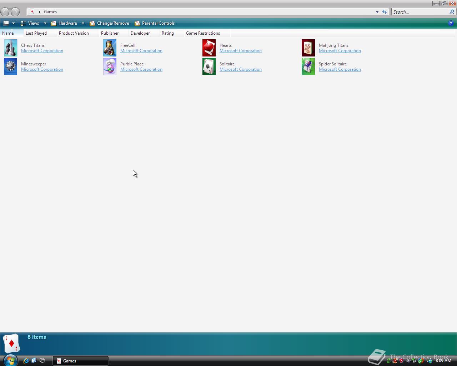Select the Minesweeper name label
The height and width of the screenshot is (366, 457).
[x=34, y=64]
